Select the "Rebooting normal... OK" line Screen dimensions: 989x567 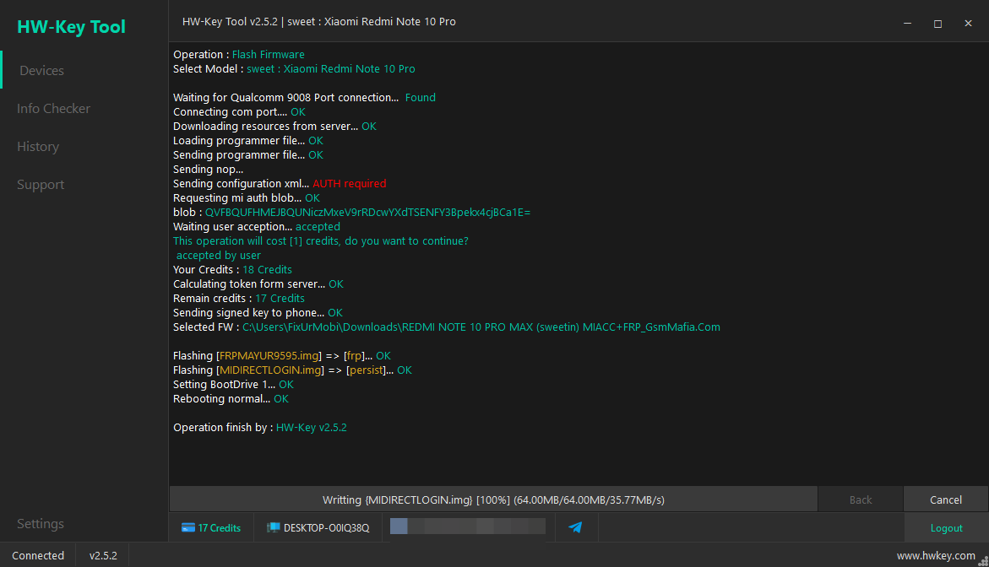pos(231,399)
